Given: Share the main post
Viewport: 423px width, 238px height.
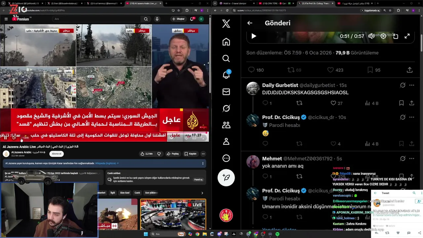Looking at the screenshot, I should coord(409,70).
